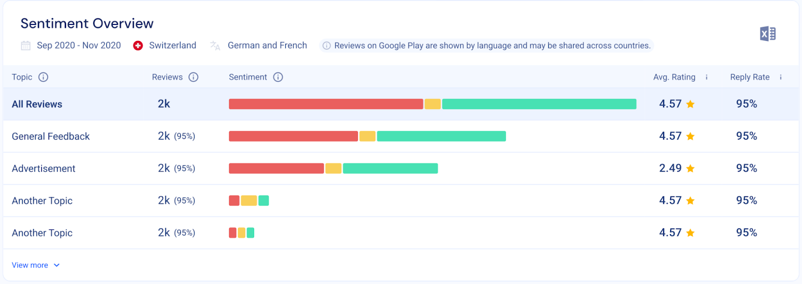Viewport: 802px width, 284px height.
Task: Open the calendar icon for date range
Action: point(26,45)
